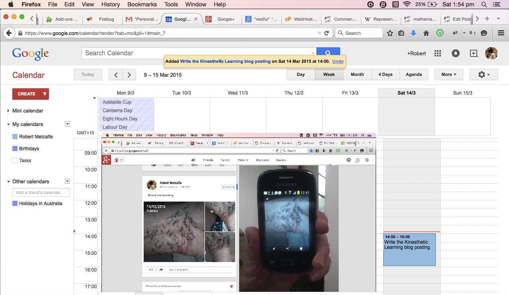
Task: Toggle Robert Metcalfe calendar visibility
Action: click(15, 136)
